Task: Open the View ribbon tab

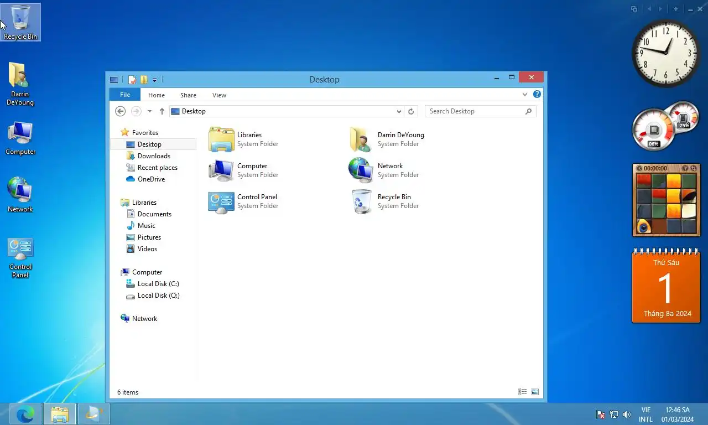Action: click(x=219, y=95)
